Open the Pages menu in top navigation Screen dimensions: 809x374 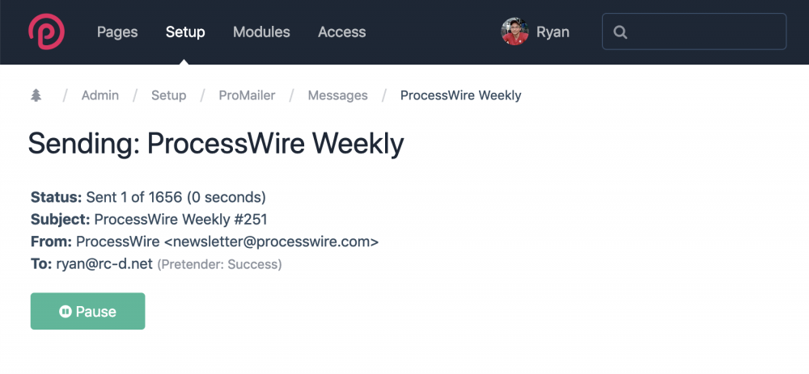click(117, 32)
